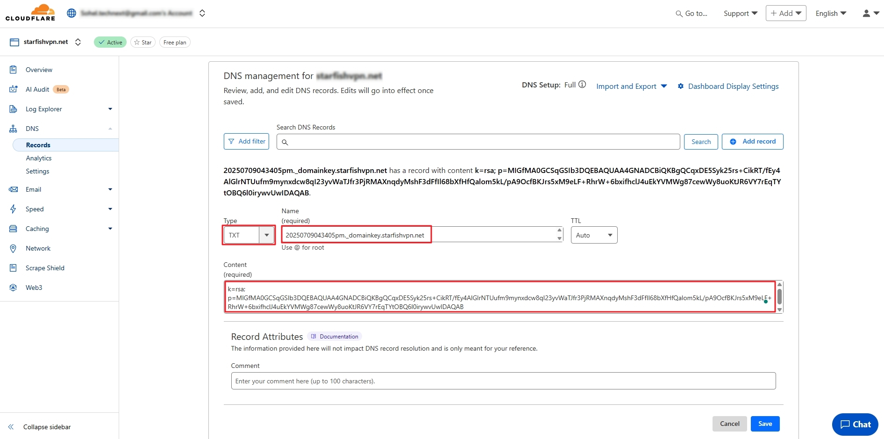Click the Log Explorer icon
The height and width of the screenshot is (439, 884).
coord(13,109)
